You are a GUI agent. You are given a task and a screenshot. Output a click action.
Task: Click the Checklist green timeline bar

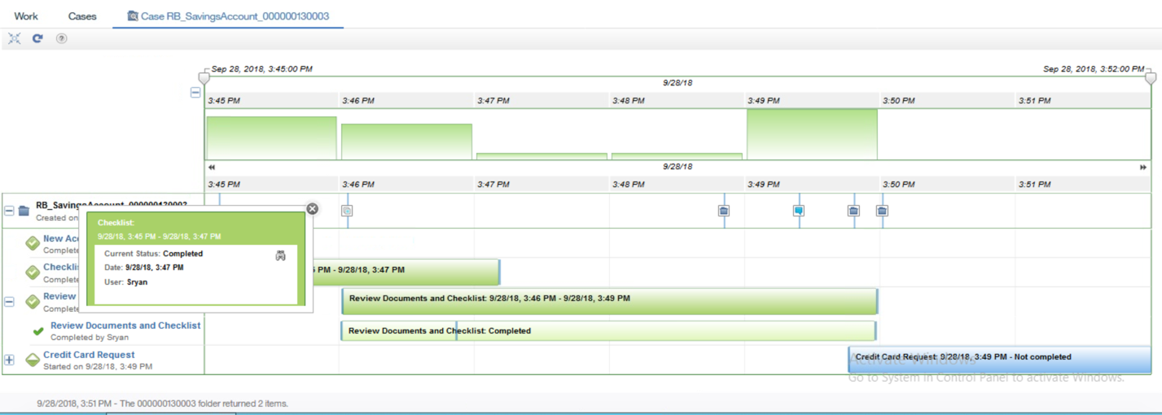coord(406,272)
